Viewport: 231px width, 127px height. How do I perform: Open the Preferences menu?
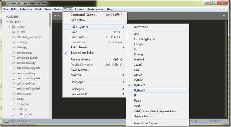coord(95,9)
